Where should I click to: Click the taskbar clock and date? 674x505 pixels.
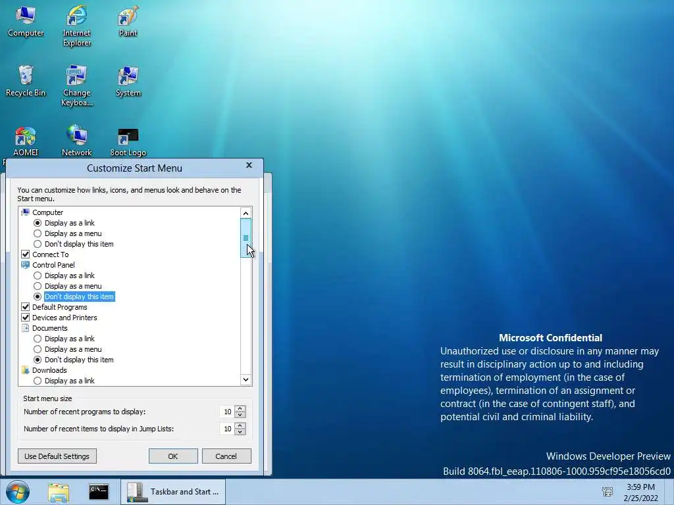pyautogui.click(x=640, y=493)
